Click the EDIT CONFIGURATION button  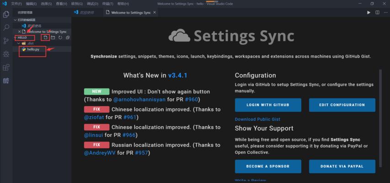click(x=342, y=105)
